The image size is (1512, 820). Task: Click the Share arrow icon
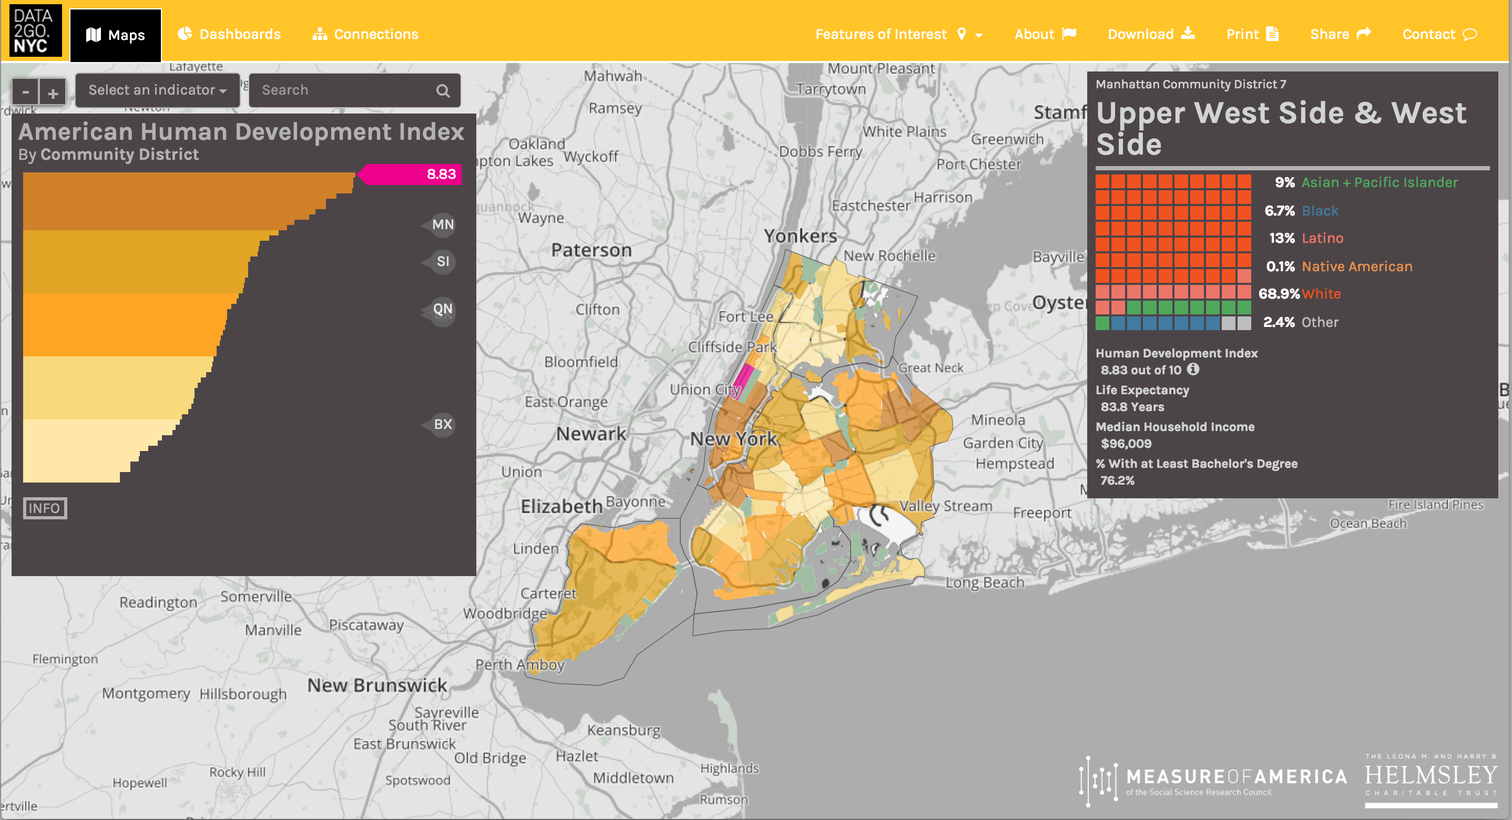(x=1365, y=34)
